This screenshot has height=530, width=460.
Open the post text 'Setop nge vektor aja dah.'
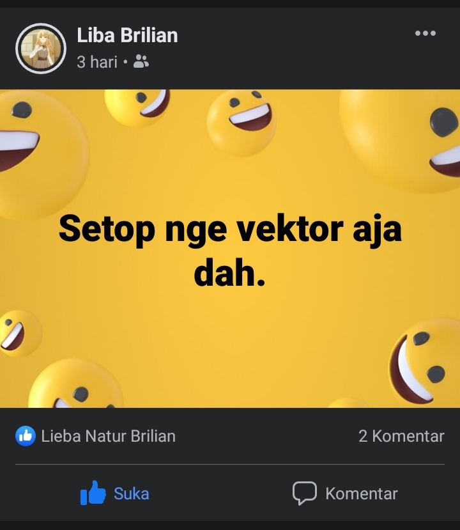230,251
